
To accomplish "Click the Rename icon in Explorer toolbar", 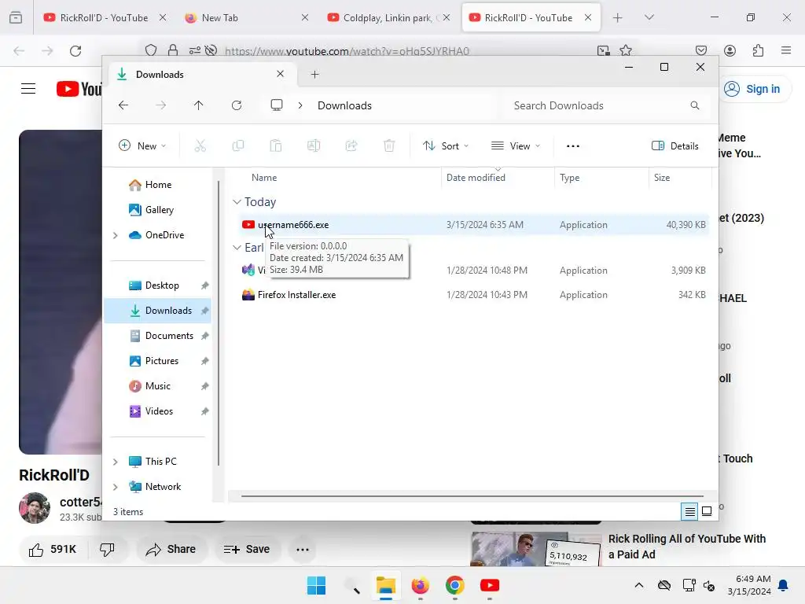I will 314,145.
